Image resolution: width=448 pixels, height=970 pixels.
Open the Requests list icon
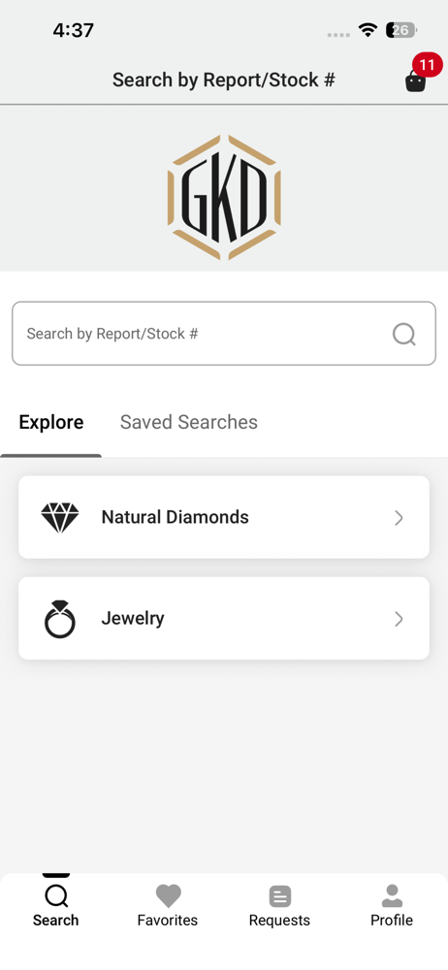(x=279, y=896)
